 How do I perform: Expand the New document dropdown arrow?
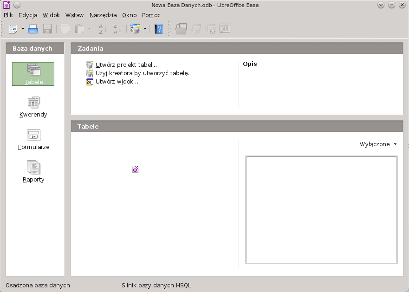[x=23, y=29]
